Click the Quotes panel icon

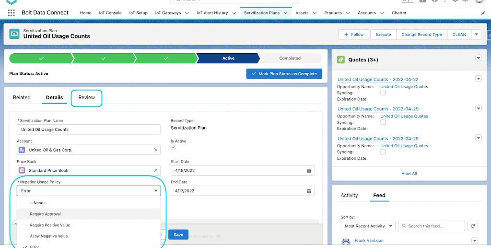point(341,59)
